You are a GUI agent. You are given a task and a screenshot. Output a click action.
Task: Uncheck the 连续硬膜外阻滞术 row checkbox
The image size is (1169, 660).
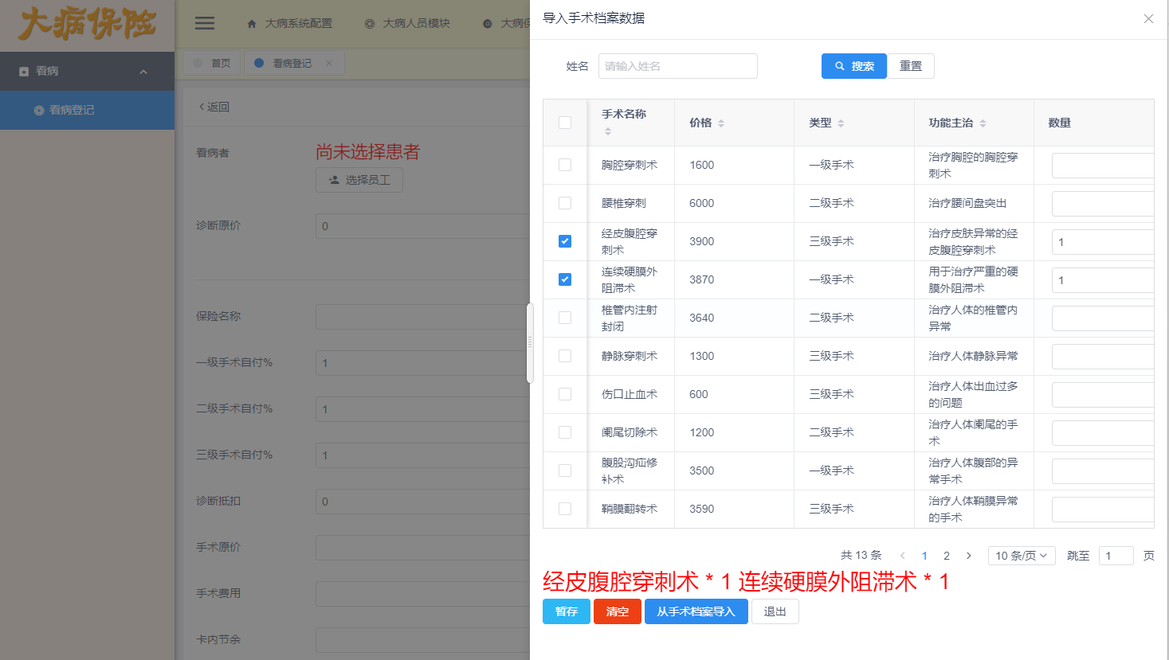pyautogui.click(x=565, y=279)
